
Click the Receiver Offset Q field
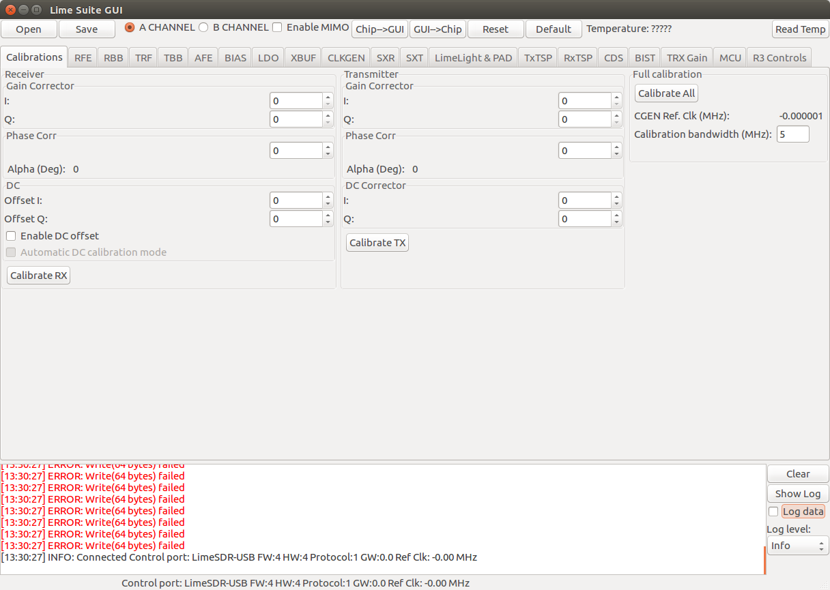coord(296,219)
